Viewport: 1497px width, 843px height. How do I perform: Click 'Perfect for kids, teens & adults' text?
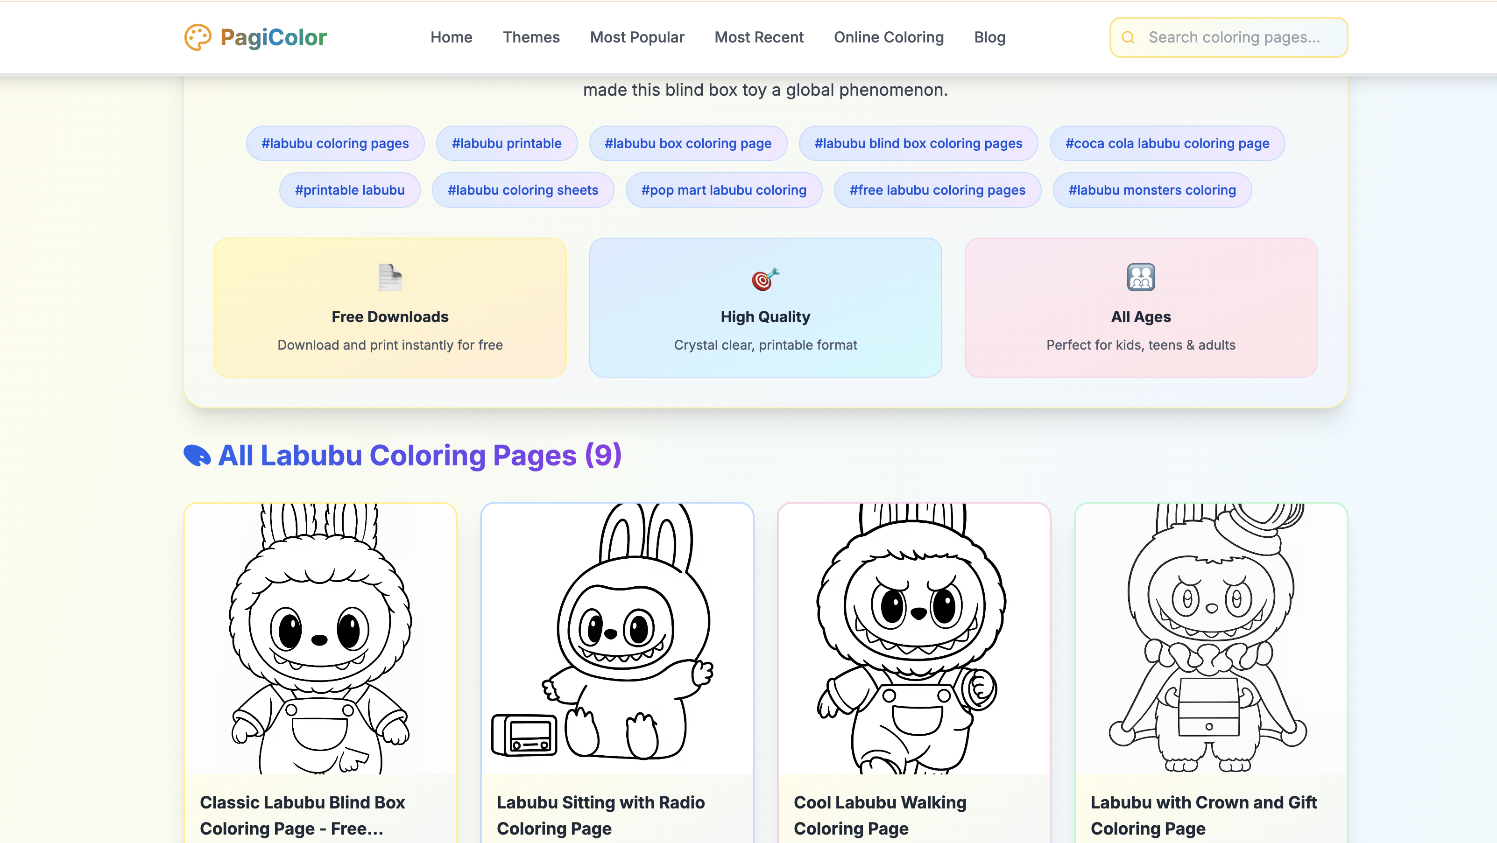pyautogui.click(x=1141, y=344)
